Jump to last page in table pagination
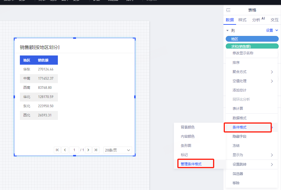 click(x=96, y=150)
